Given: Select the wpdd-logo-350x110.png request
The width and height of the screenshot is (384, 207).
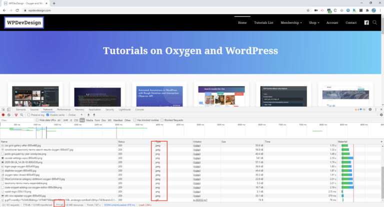Looking at the screenshot, I should (18, 192).
